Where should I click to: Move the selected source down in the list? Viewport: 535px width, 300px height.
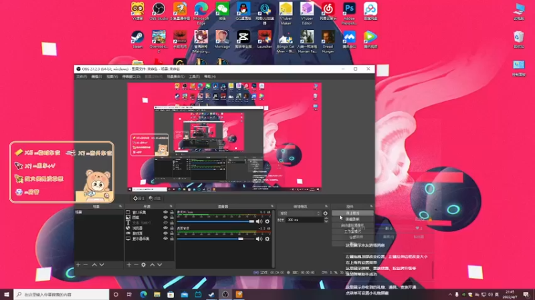[x=160, y=265]
